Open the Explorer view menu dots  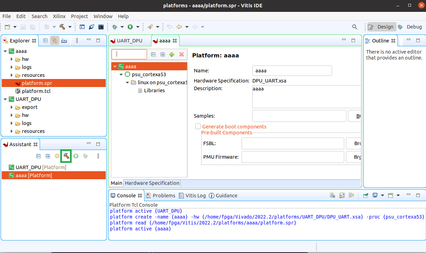77,41
